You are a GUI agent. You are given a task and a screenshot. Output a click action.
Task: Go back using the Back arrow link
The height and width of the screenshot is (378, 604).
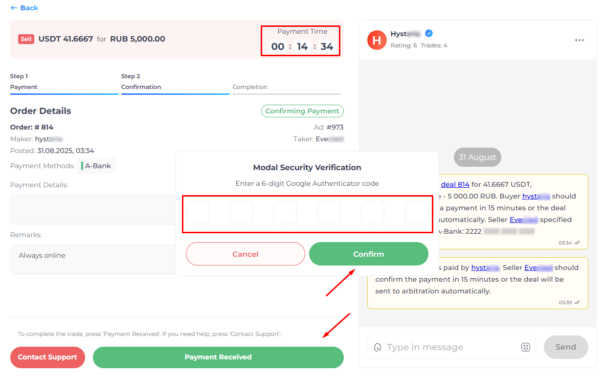coord(24,8)
